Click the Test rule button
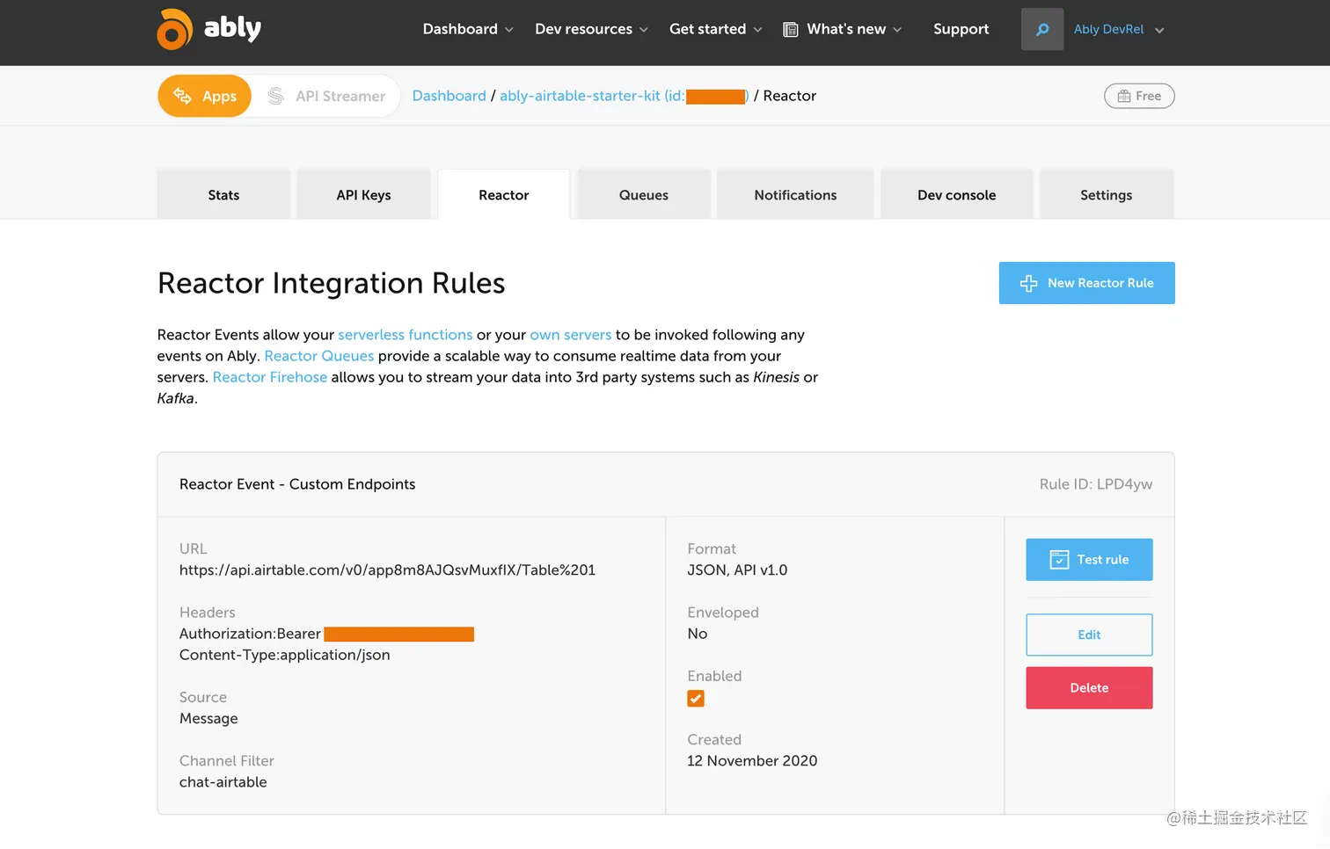 coord(1089,560)
